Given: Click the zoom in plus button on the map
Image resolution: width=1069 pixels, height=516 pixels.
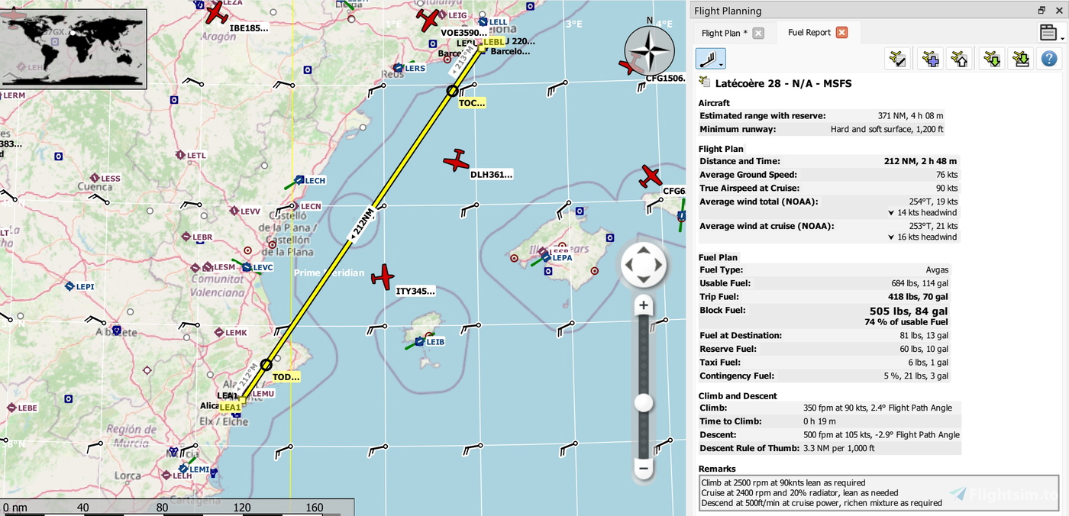Looking at the screenshot, I should pos(643,305).
